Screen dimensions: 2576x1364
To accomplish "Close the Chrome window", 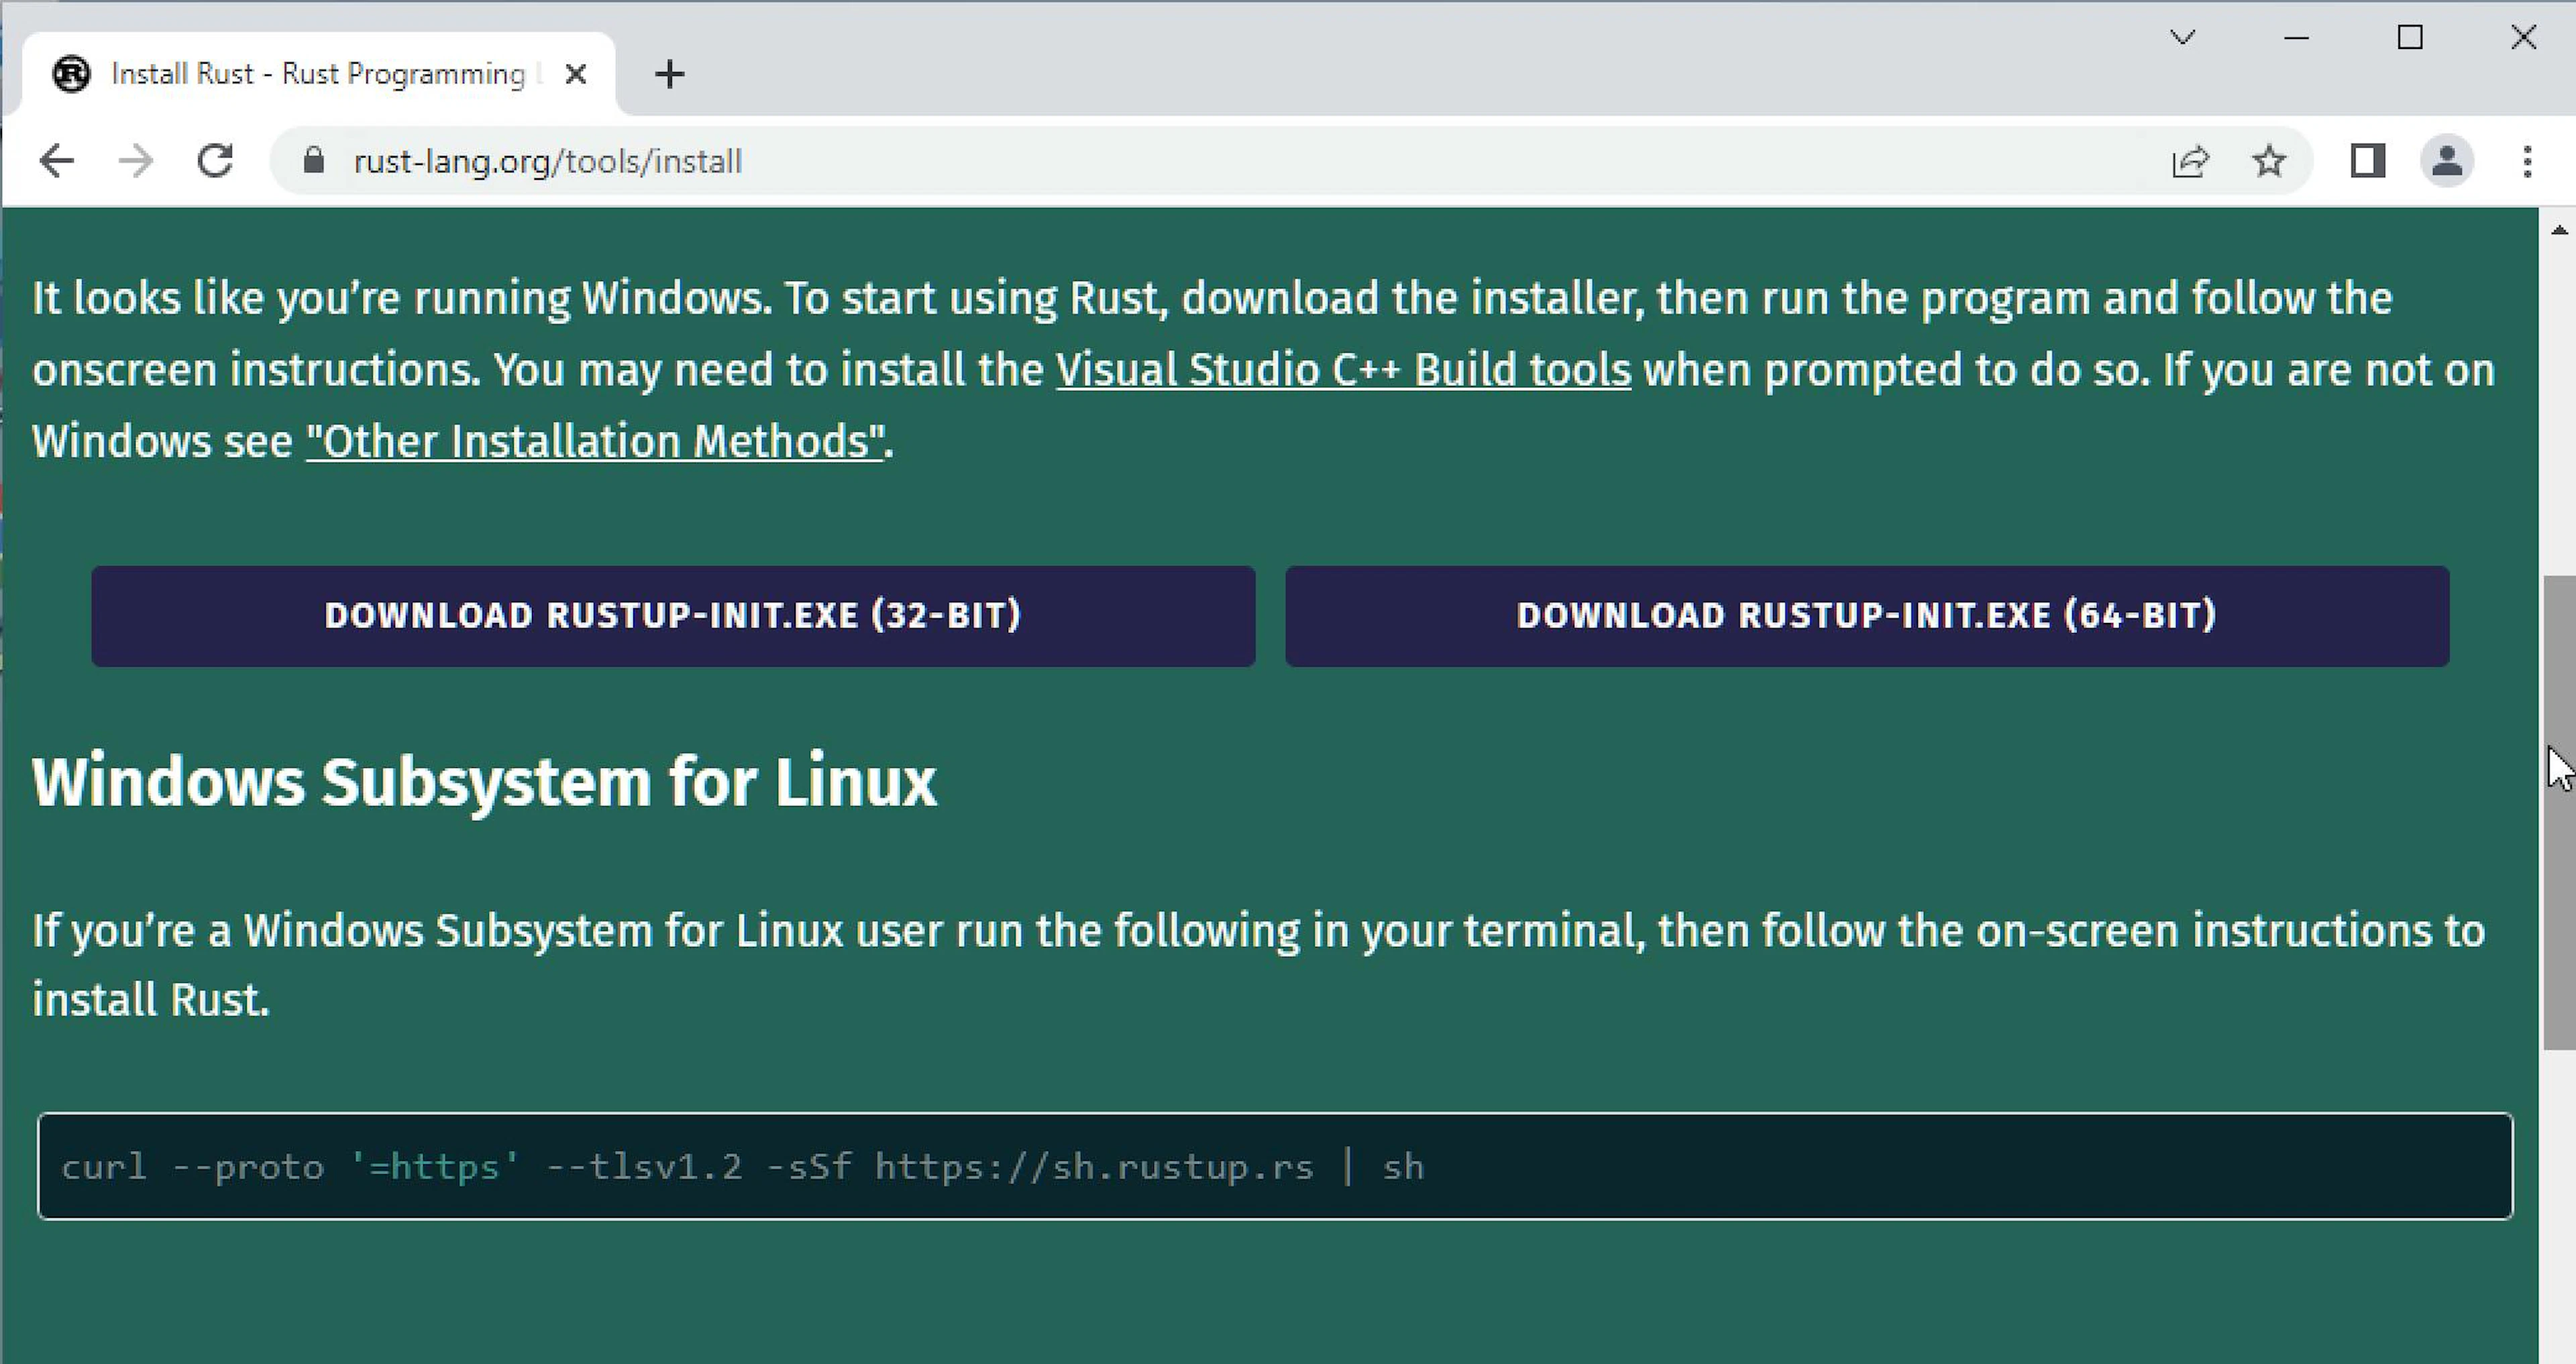I will click(2524, 38).
